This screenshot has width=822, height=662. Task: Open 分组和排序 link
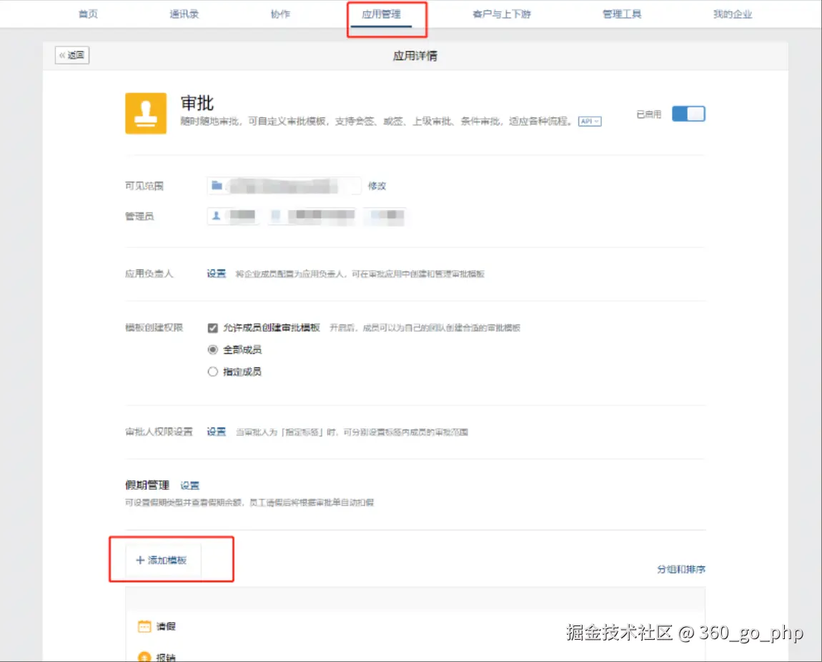point(681,570)
